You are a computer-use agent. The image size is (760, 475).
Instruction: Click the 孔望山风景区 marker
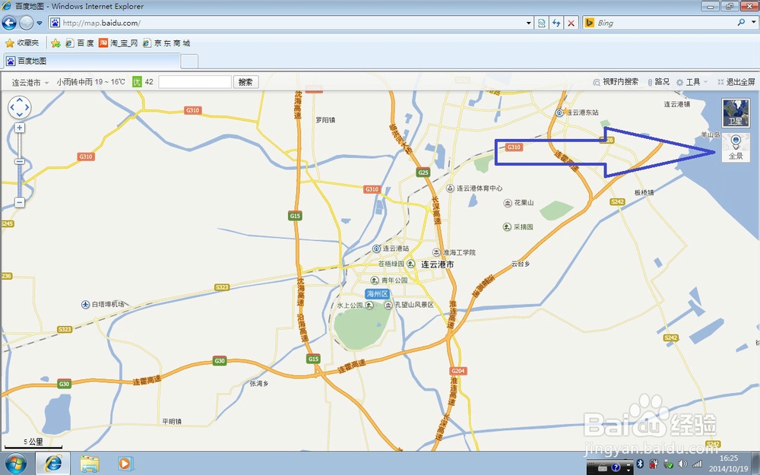[x=388, y=305]
